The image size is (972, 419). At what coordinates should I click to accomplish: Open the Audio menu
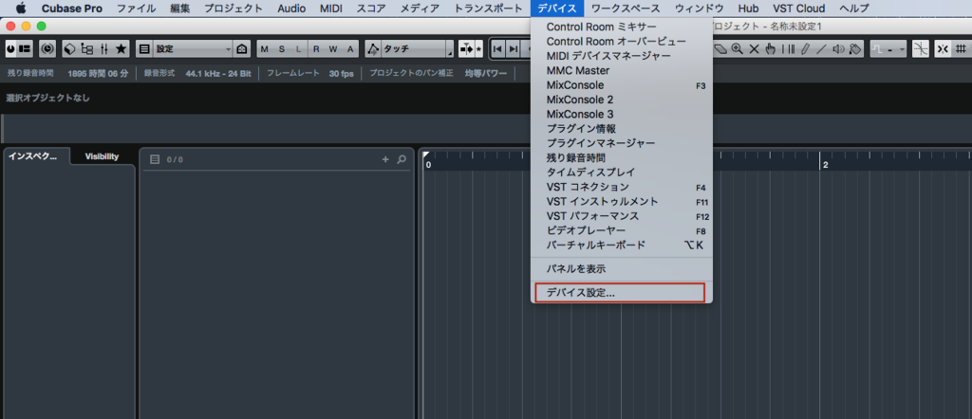(291, 9)
